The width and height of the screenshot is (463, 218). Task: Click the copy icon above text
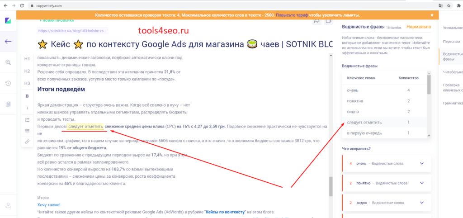point(328,21)
